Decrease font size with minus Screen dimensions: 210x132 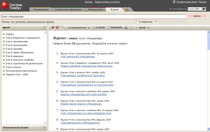(x=137, y=28)
